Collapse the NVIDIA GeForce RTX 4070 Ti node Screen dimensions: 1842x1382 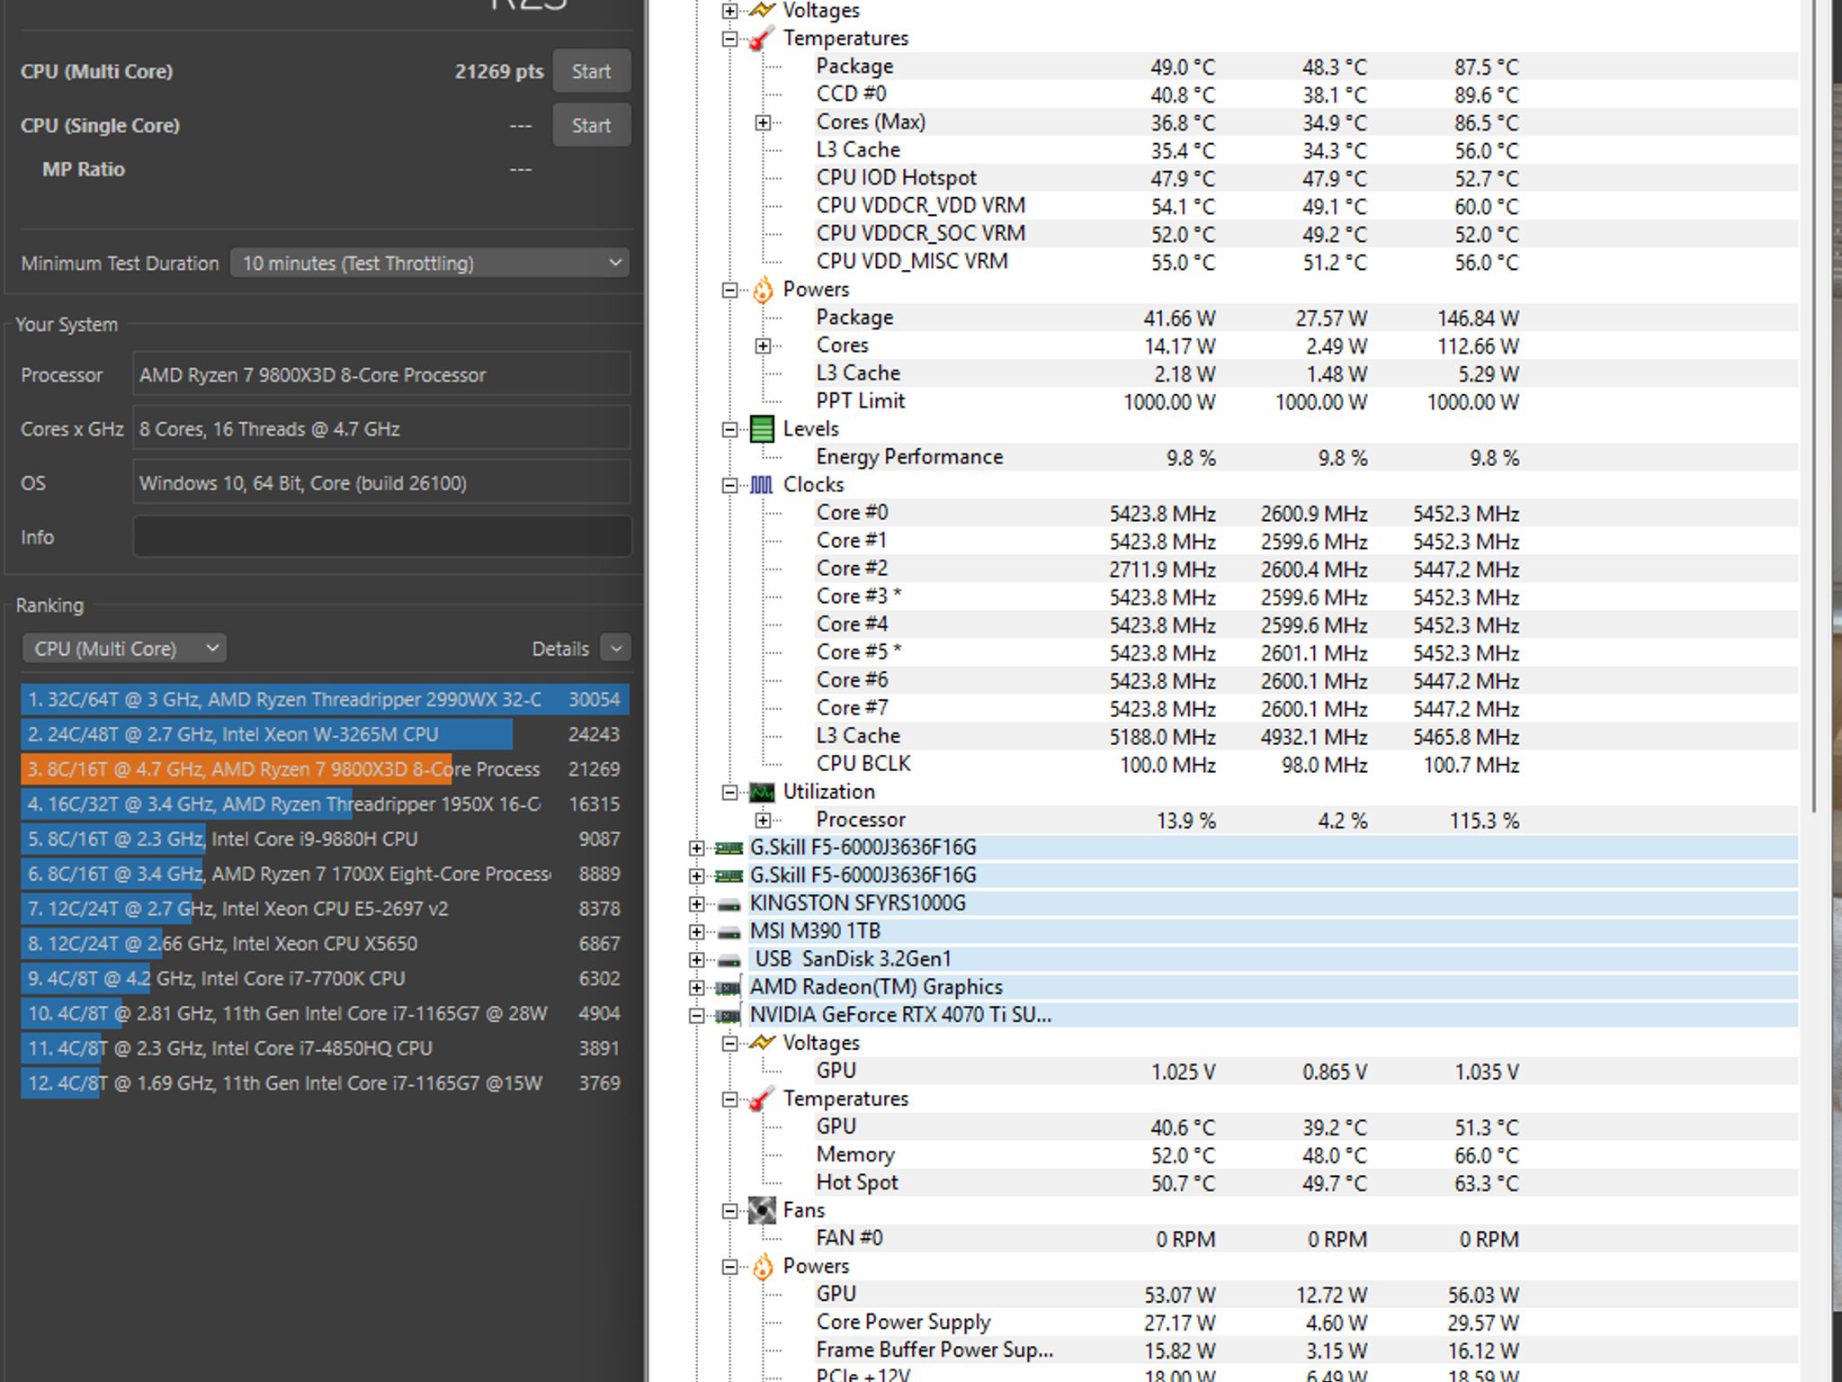pyautogui.click(x=697, y=1015)
